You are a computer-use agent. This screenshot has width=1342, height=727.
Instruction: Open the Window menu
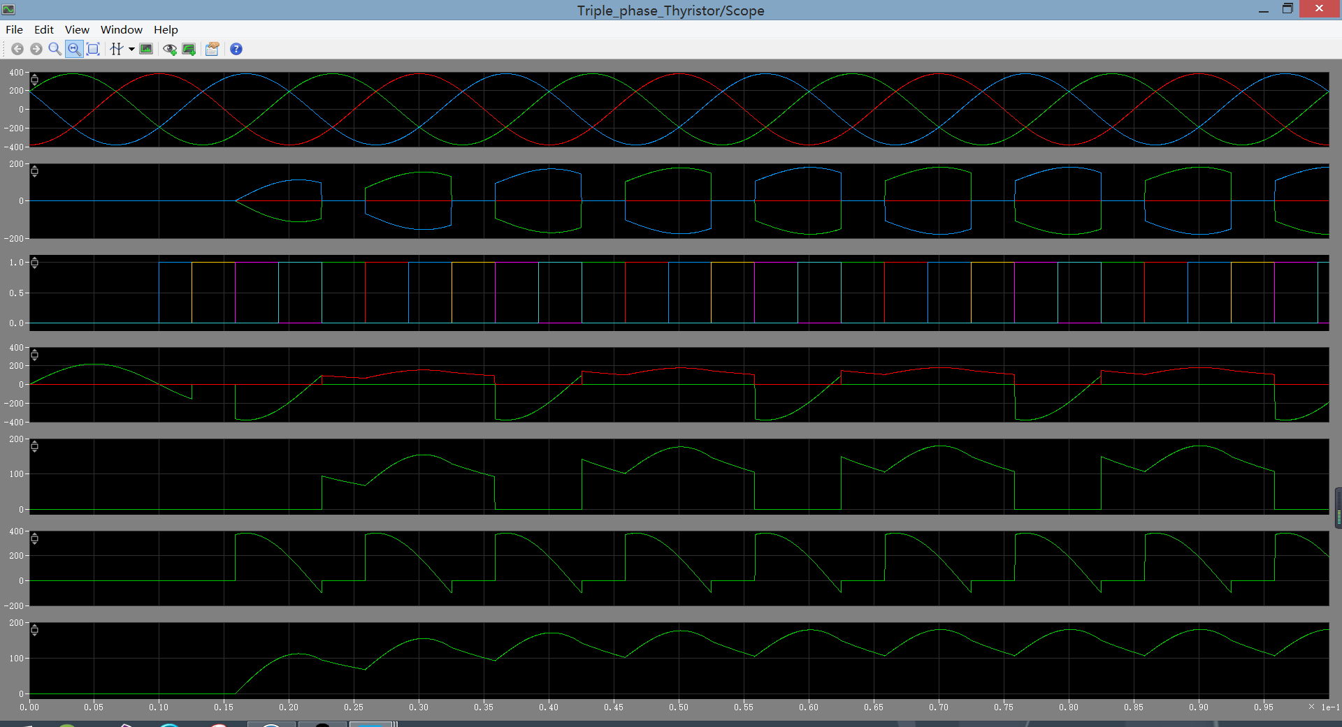[122, 29]
